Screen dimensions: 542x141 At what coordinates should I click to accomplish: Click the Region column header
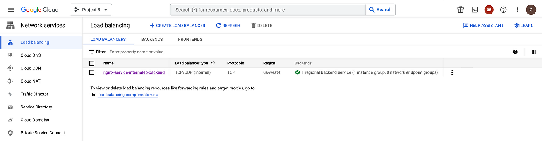[269, 63]
